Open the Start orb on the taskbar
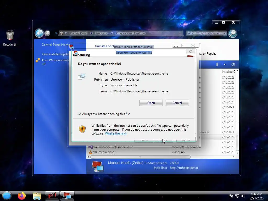 (7, 196)
